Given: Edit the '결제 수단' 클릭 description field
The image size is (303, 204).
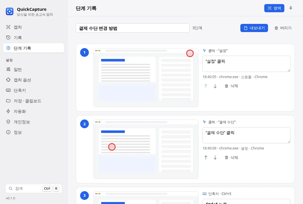Looking at the screenshot, I should pos(246,135).
